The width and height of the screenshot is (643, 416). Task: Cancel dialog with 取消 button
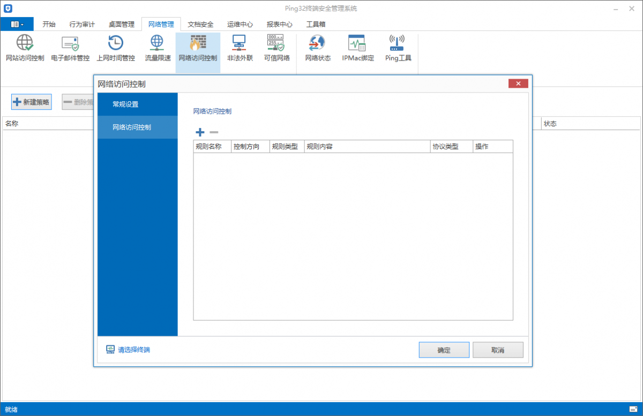(x=498, y=350)
